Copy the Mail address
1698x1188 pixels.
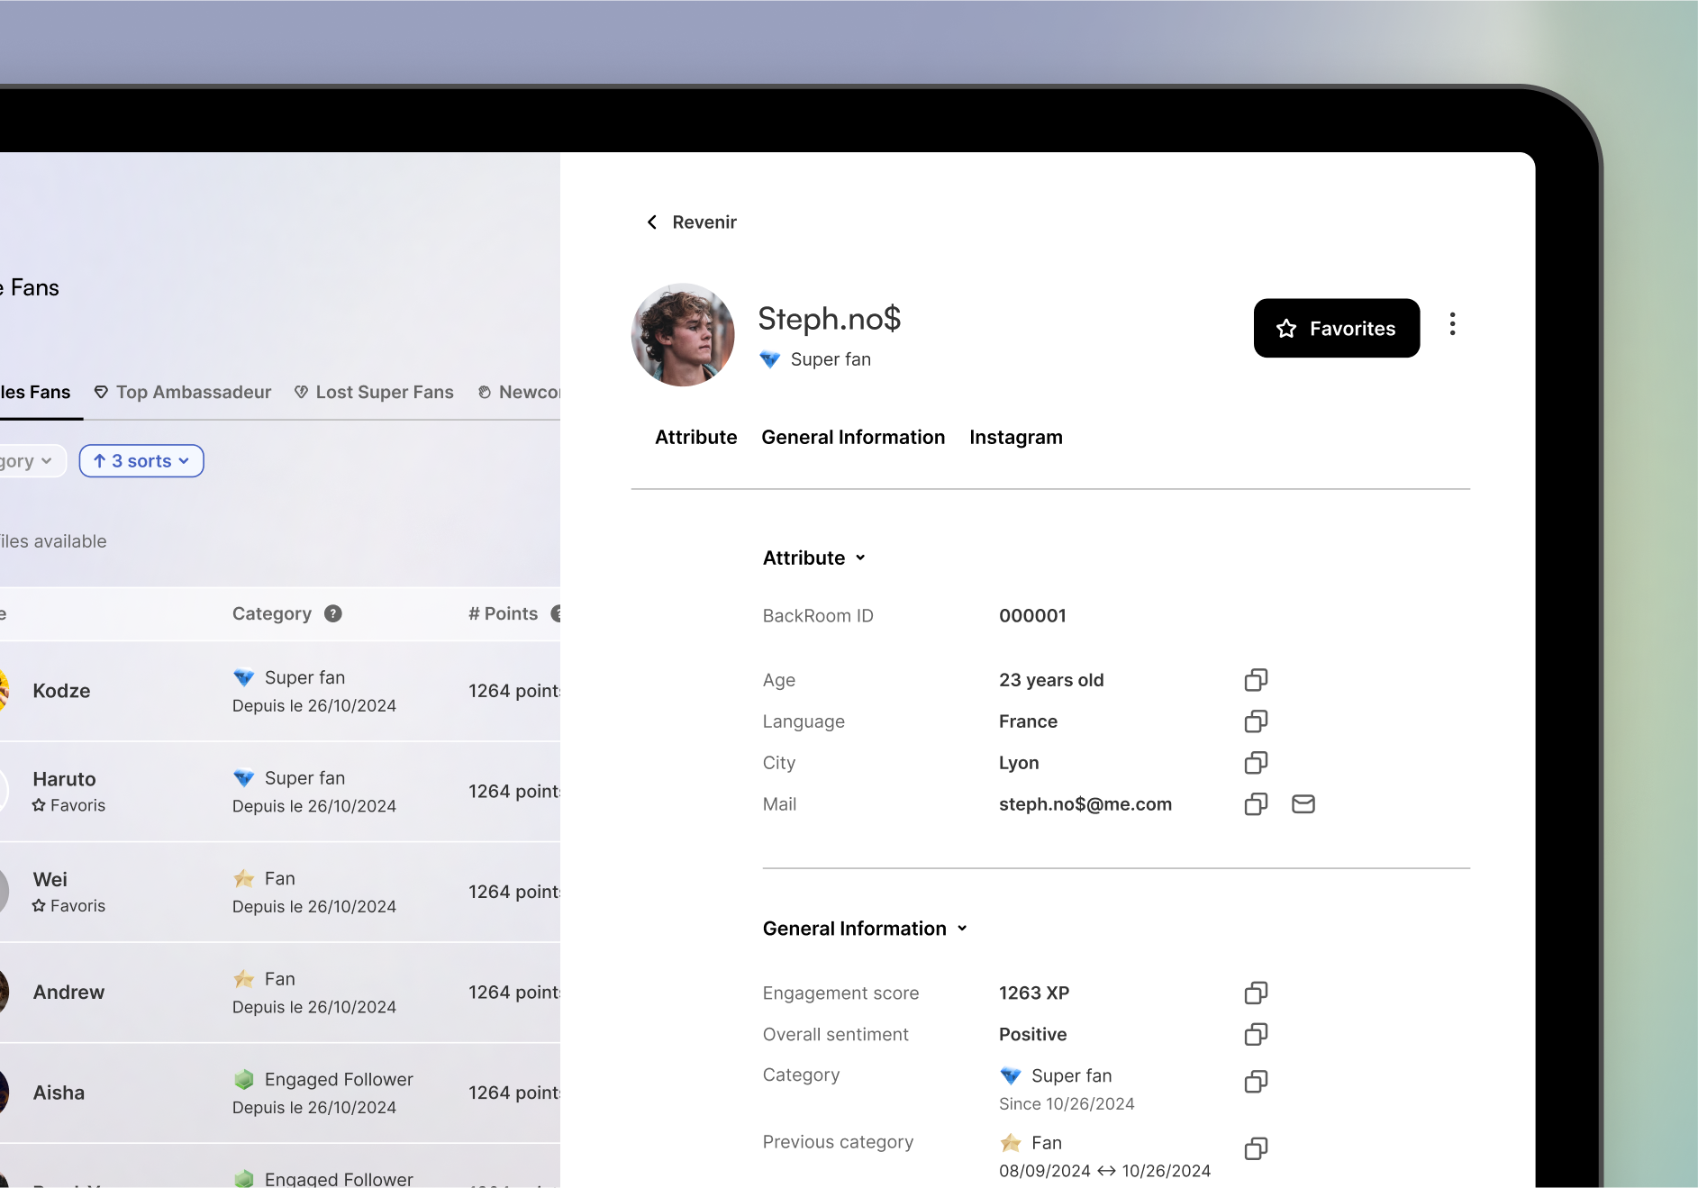1256,804
